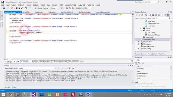Open FileZilla from the taskbar
The width and height of the screenshot is (173, 97).
73,95
